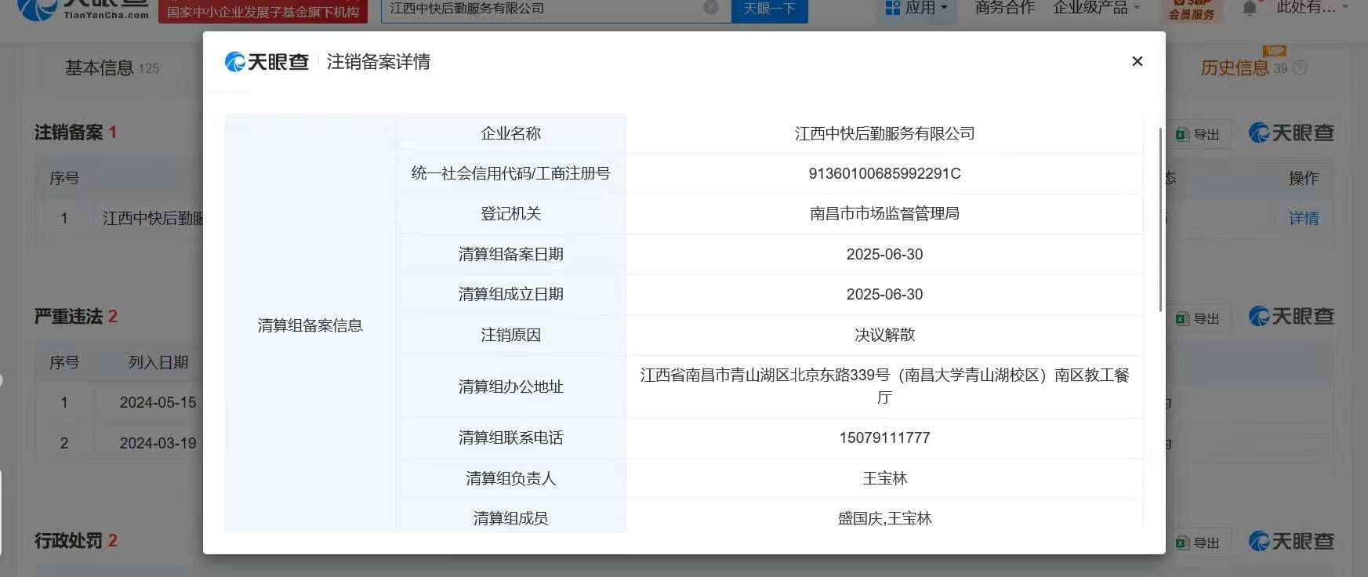Select the phone number 15079111777
Image resolution: width=1368 pixels, height=577 pixels.
(x=885, y=437)
